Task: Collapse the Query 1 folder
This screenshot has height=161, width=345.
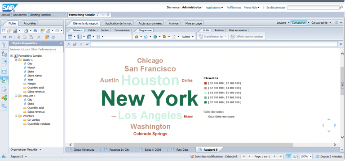Action: click(16, 60)
